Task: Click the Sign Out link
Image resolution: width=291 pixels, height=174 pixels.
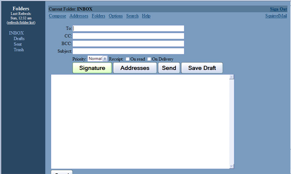Action: point(278,9)
